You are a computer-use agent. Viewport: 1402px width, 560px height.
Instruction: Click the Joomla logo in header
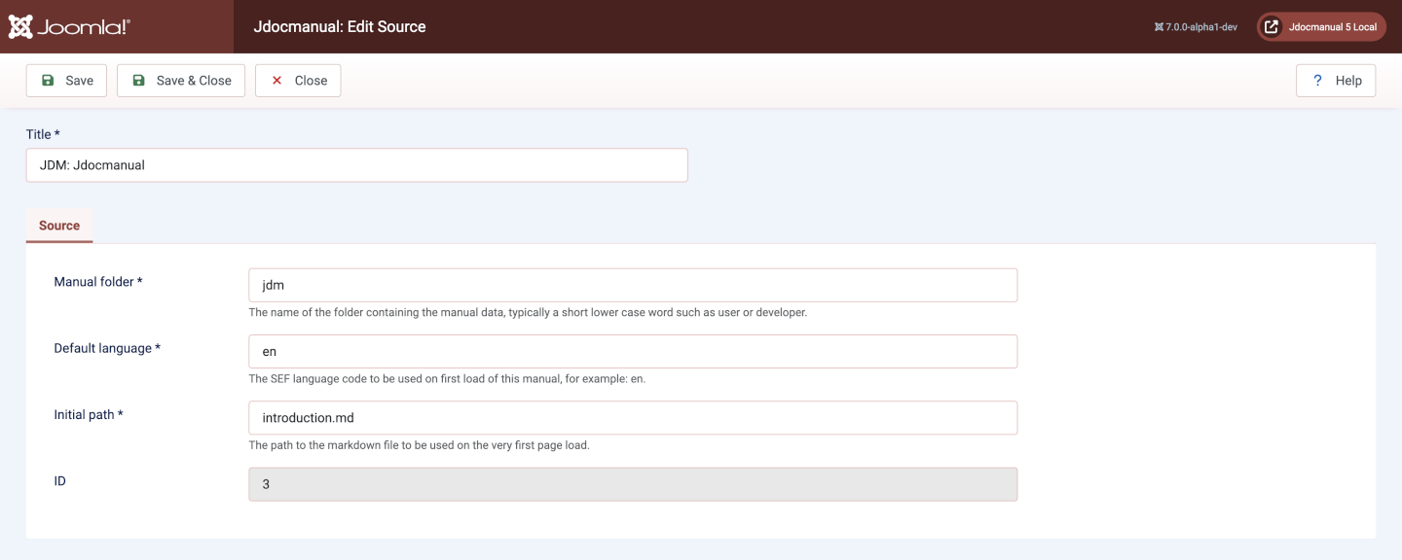69,26
